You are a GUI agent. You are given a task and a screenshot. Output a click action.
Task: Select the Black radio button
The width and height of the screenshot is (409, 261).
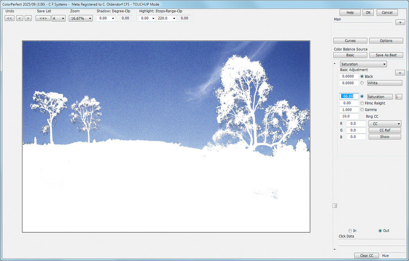[362, 76]
